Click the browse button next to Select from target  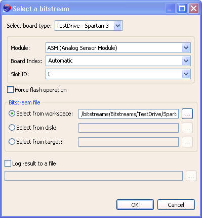coord(187,142)
